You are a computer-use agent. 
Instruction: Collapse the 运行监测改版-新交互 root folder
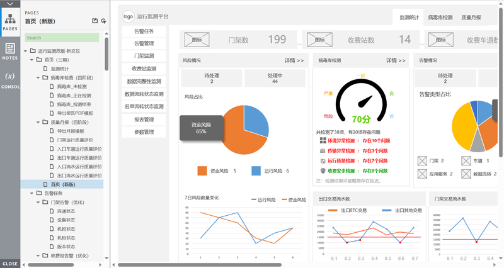pos(25,51)
